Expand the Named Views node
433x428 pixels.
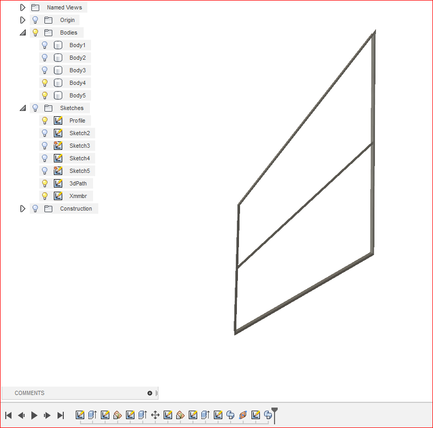click(22, 7)
